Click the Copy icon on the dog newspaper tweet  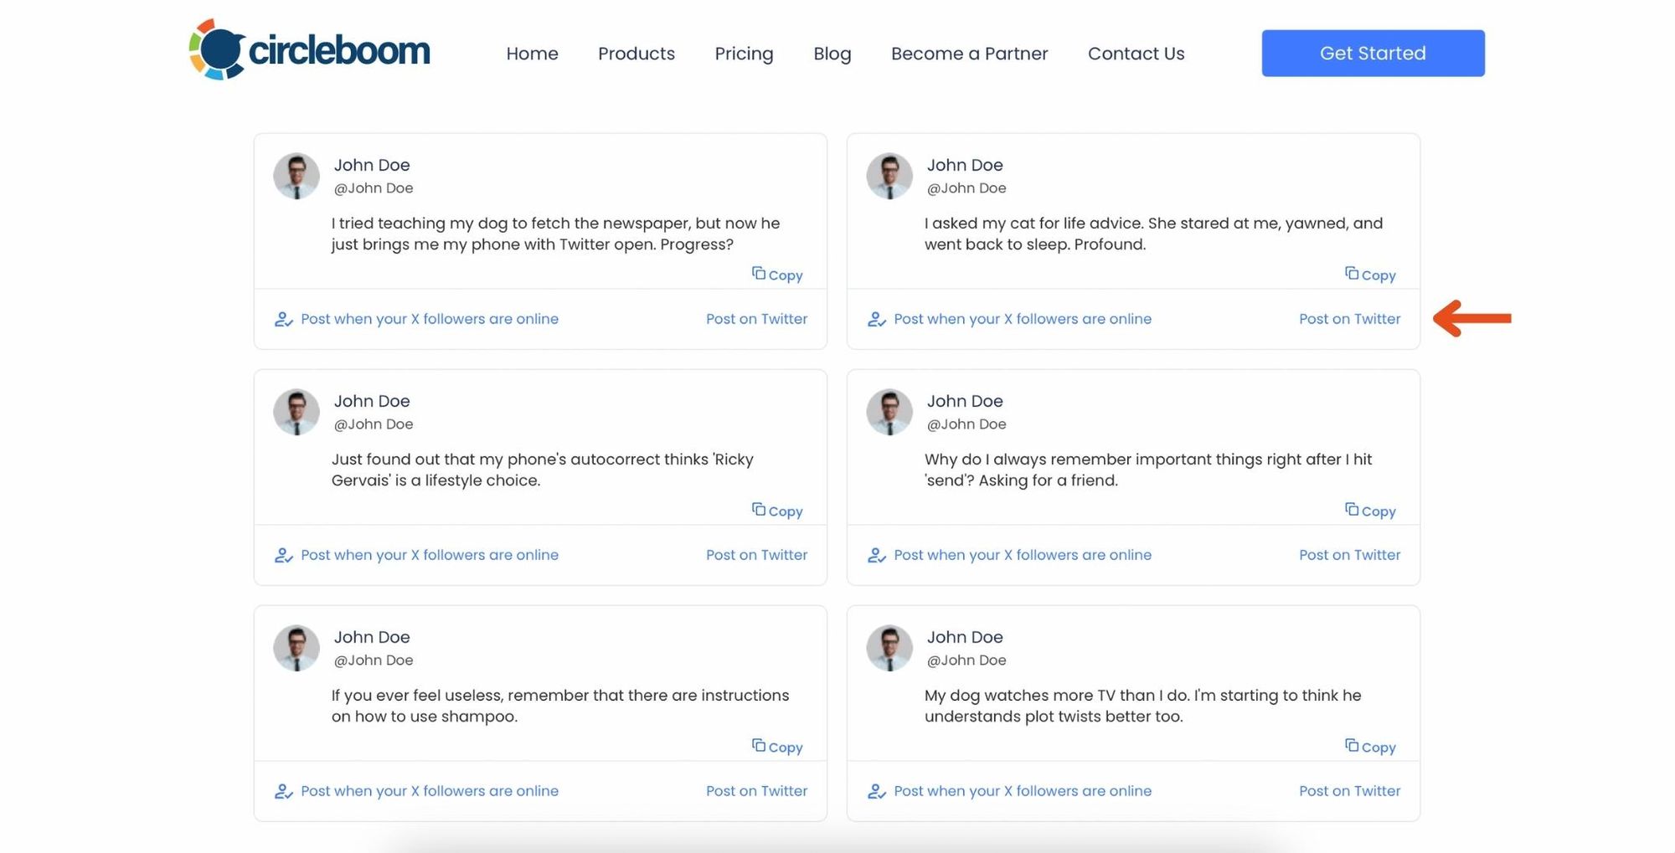pyautogui.click(x=758, y=274)
